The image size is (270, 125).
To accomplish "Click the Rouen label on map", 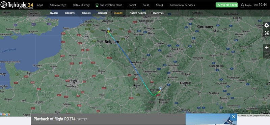I will (x=54, y=66).
